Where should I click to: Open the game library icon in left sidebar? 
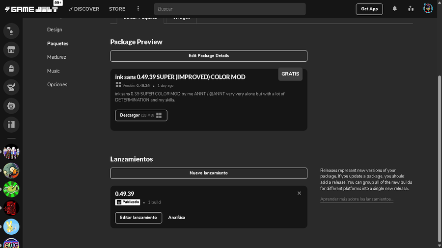tap(11, 124)
